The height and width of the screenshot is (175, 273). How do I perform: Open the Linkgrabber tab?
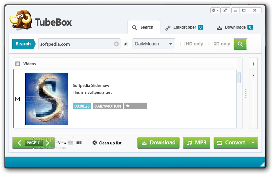184,27
